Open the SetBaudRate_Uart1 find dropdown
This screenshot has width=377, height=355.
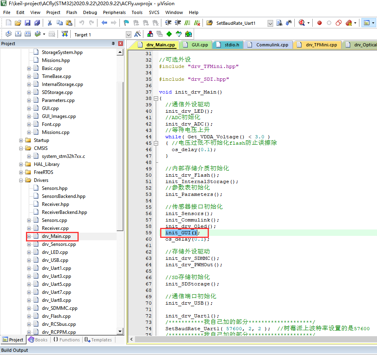pyautogui.click(x=270, y=23)
